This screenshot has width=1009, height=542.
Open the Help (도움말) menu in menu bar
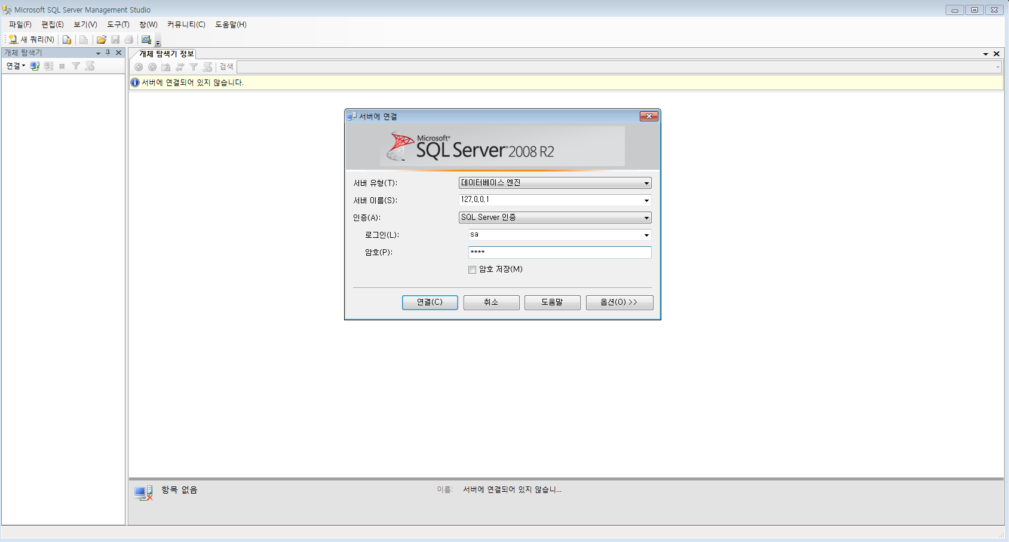pos(231,25)
